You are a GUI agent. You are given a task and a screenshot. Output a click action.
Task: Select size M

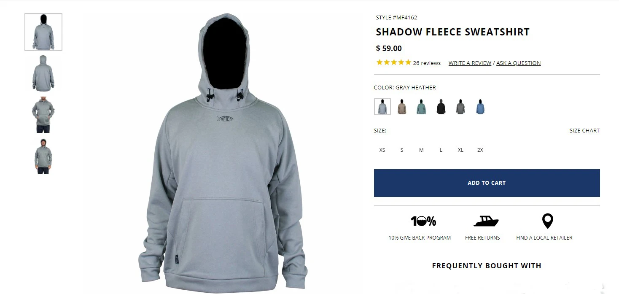pyautogui.click(x=421, y=150)
